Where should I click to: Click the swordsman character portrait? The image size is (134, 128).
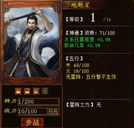(x=32, y=42)
